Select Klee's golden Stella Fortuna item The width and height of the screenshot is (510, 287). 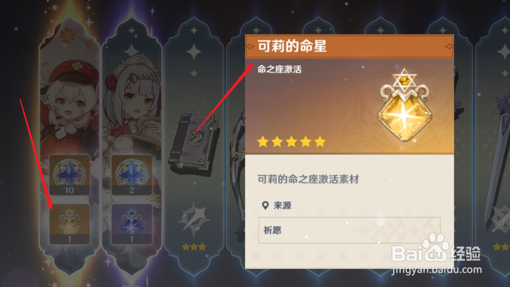(x=69, y=224)
